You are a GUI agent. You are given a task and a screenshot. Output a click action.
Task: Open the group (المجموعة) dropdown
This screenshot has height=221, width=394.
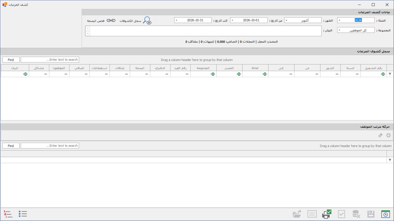[339, 30]
